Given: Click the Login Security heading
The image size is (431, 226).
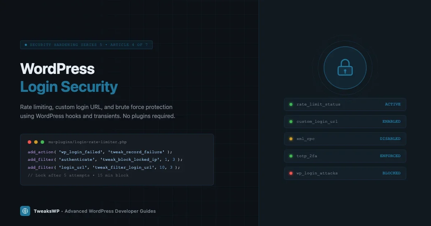Looking at the screenshot, I should [69, 87].
